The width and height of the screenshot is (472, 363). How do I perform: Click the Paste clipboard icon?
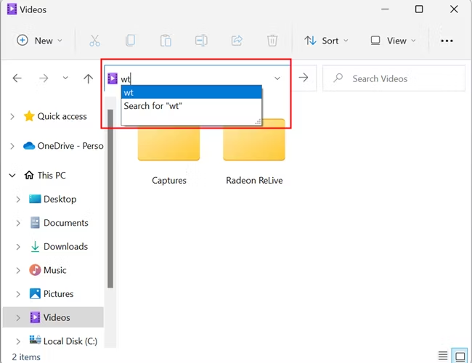click(x=166, y=41)
